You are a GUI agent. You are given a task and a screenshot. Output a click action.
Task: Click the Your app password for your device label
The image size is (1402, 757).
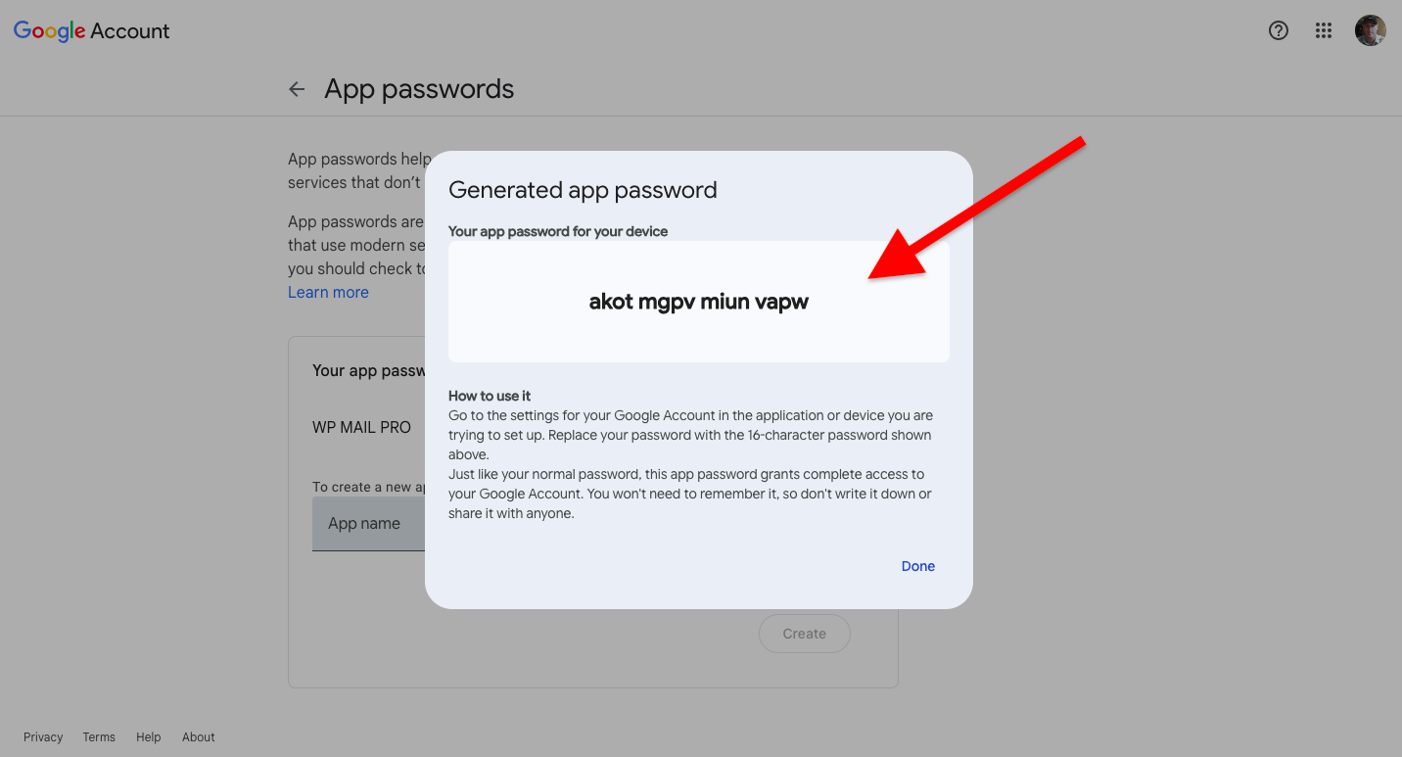(x=558, y=232)
